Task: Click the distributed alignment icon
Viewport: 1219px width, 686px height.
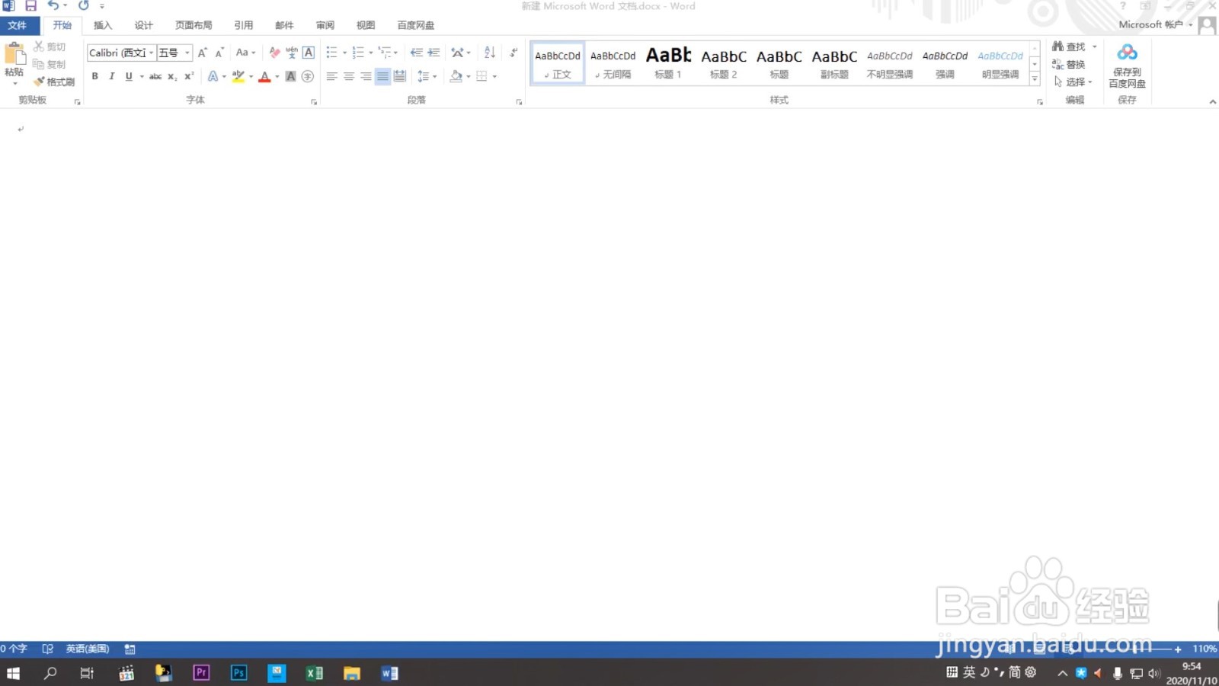Action: click(x=399, y=76)
